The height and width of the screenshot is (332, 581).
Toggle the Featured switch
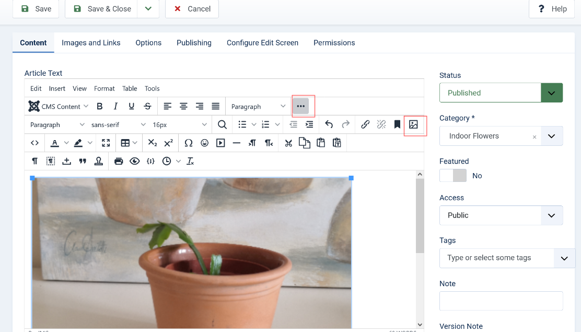[453, 176]
